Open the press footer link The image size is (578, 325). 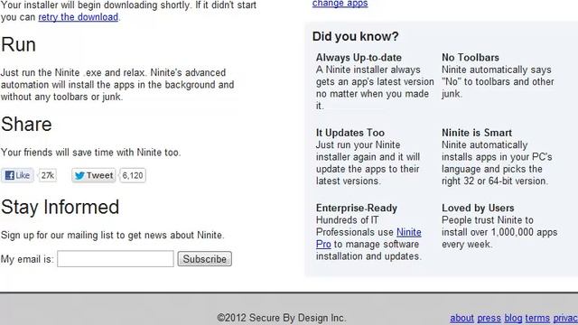pyautogui.click(x=489, y=318)
